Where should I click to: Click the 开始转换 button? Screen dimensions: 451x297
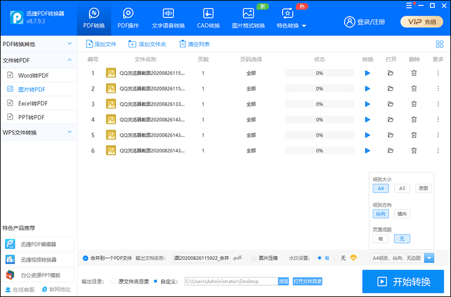403,281
